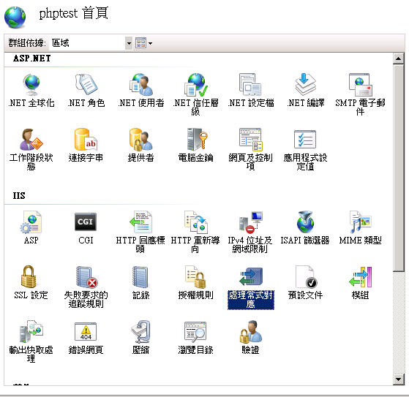Select the 連接字串 database icon
This screenshot has width=409, height=397.
(x=86, y=139)
